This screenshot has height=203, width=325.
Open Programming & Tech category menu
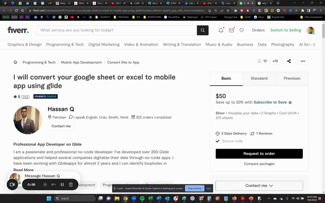tap(65, 44)
